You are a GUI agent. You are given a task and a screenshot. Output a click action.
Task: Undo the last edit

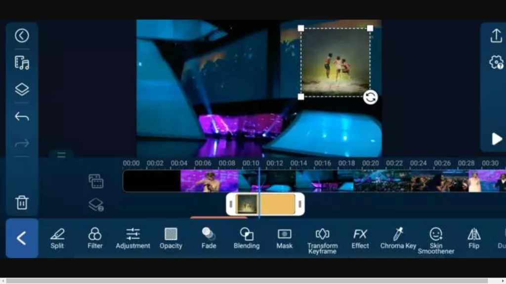point(22,116)
